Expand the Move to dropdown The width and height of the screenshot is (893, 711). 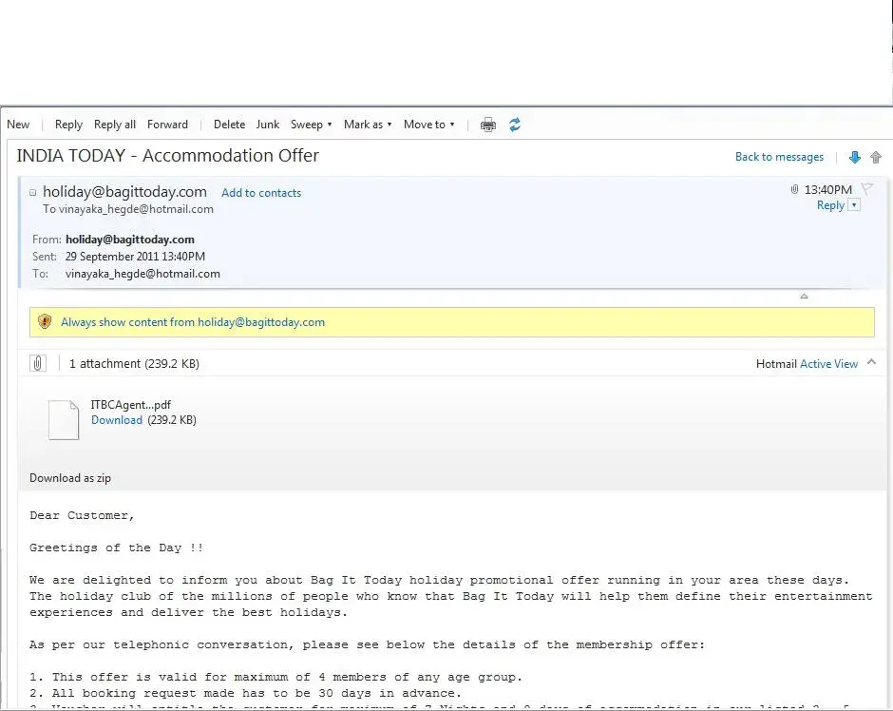click(x=428, y=125)
